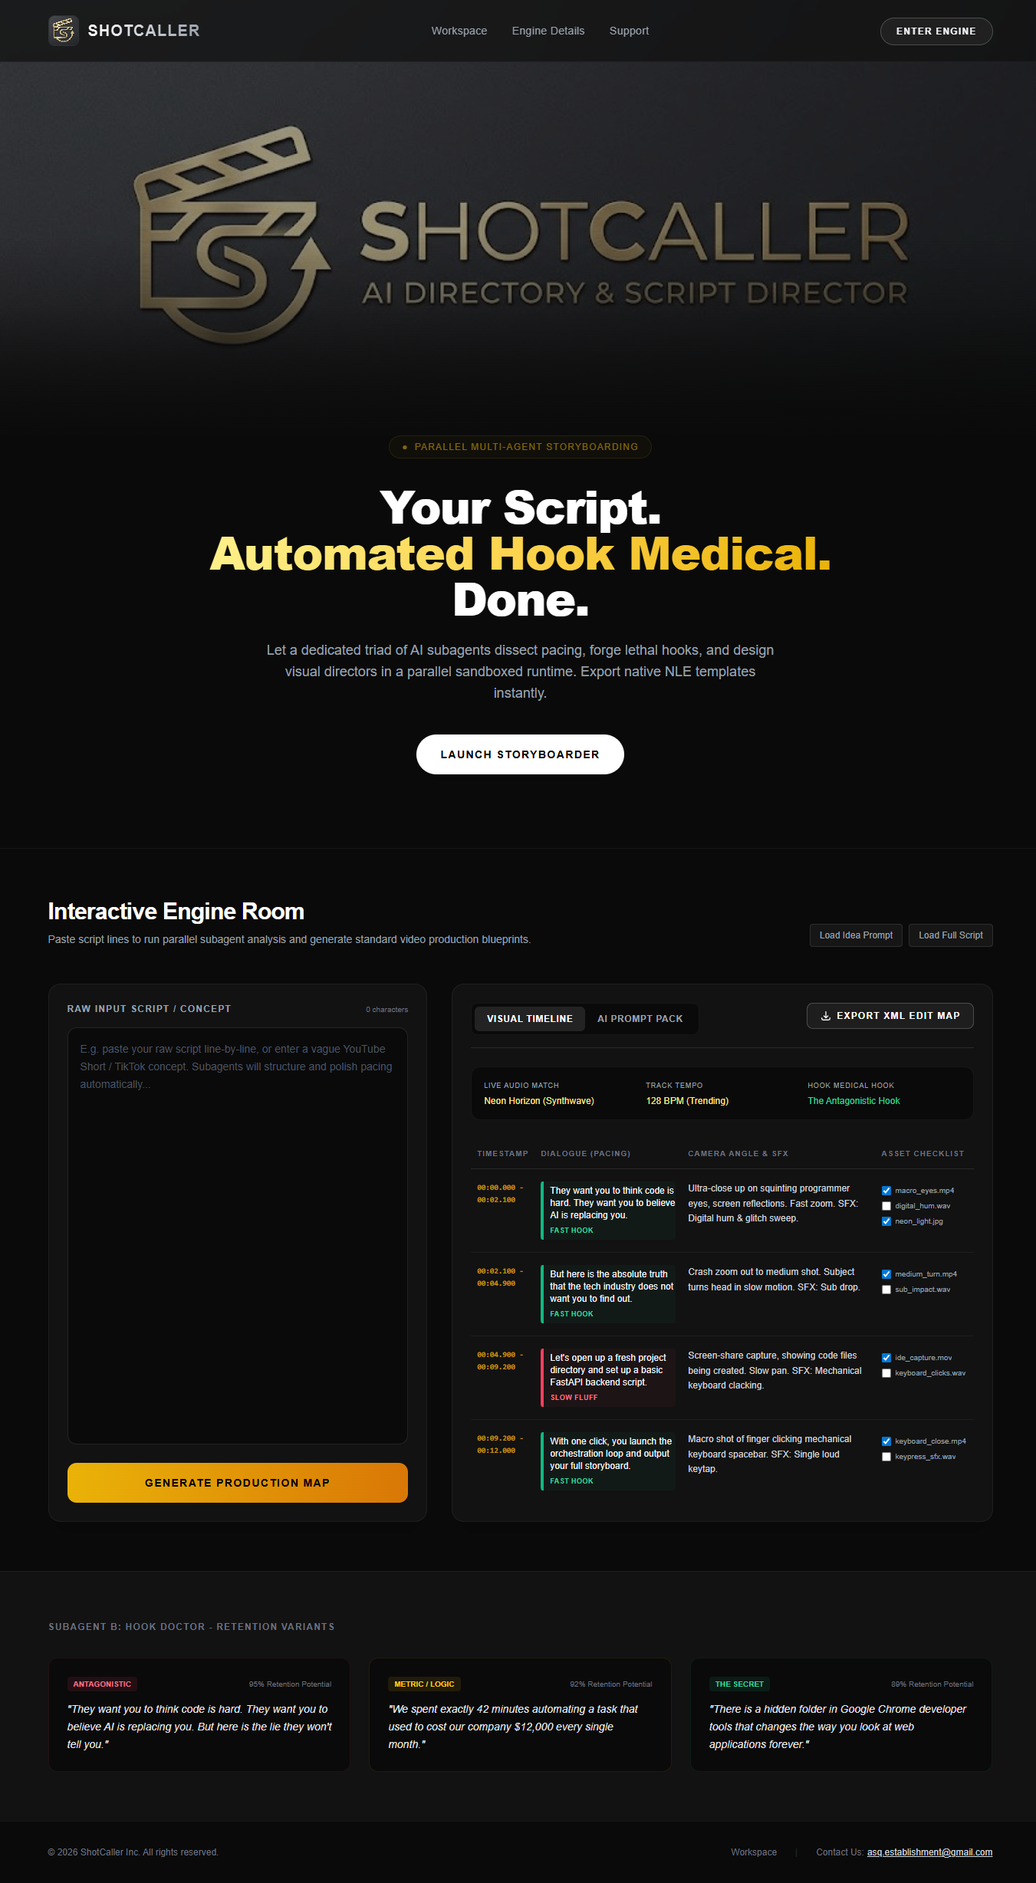Click camera note 'Crash zoom out to medium shot'
Viewport: 1036px width, 1883px height.
pyautogui.click(x=774, y=1280)
